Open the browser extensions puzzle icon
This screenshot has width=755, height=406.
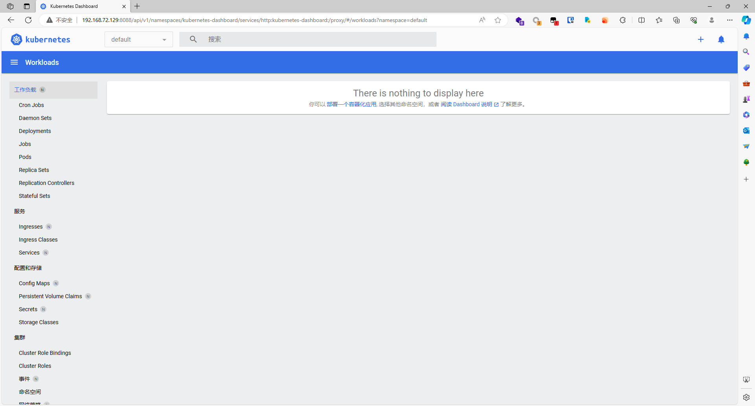point(622,20)
